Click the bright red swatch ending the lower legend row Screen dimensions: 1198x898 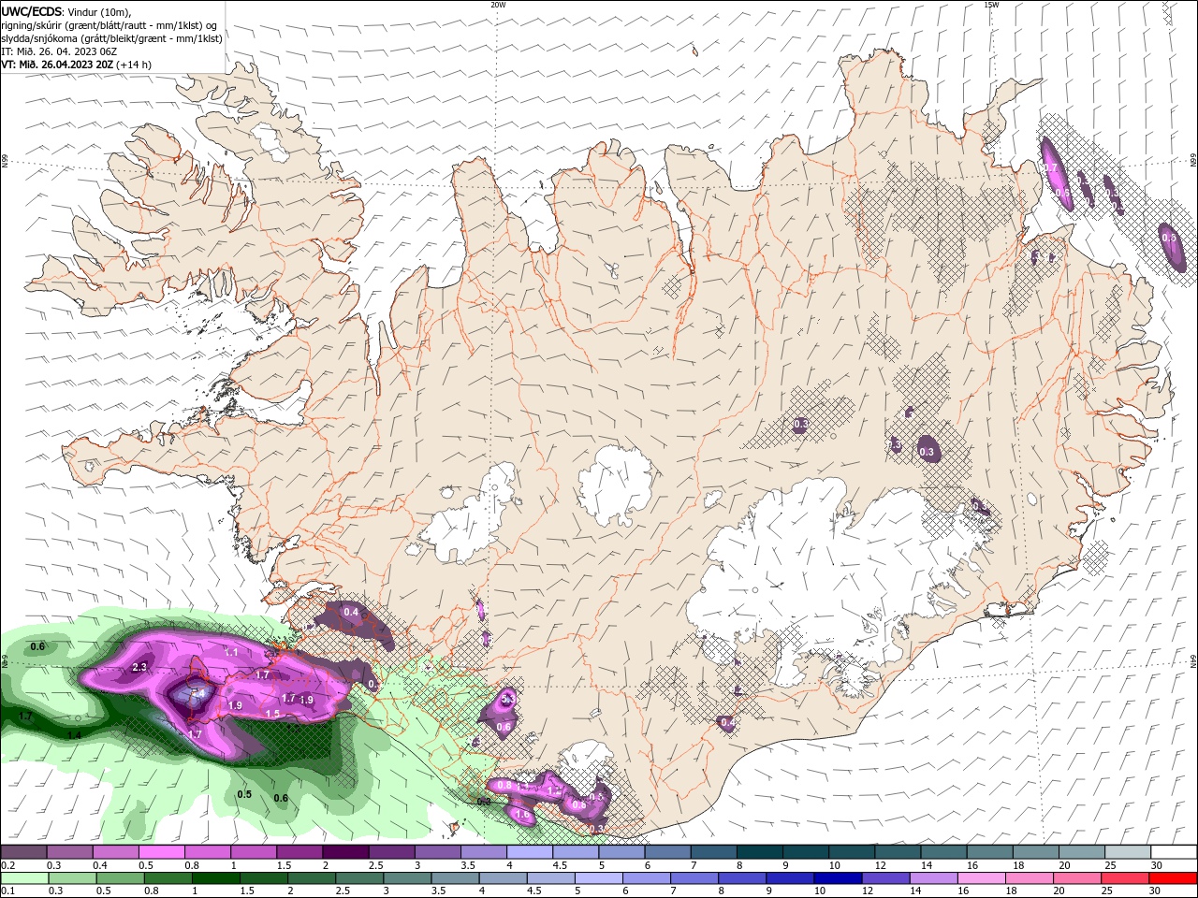click(x=1173, y=878)
